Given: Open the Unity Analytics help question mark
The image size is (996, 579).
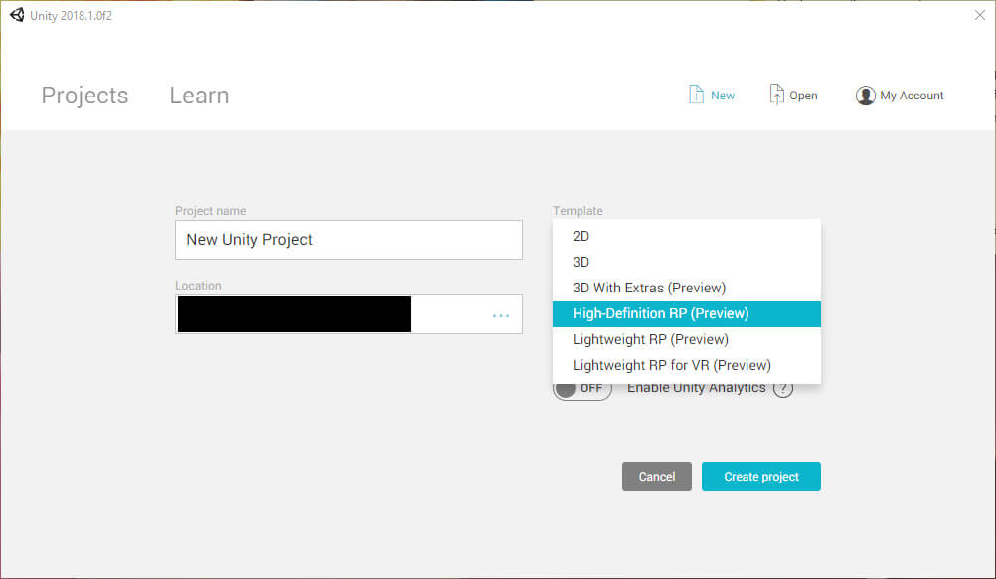Looking at the screenshot, I should pos(783,388).
